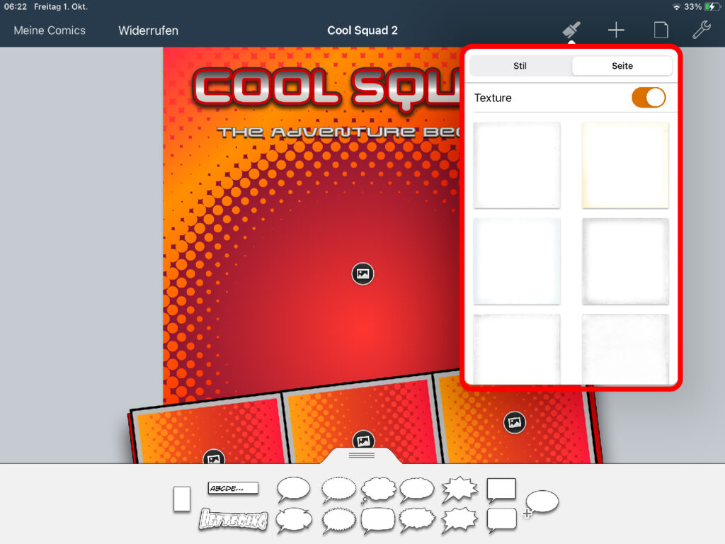Viewport: 725px width, 544px height.
Task: Tap the plus add icon
Action: coord(616,30)
